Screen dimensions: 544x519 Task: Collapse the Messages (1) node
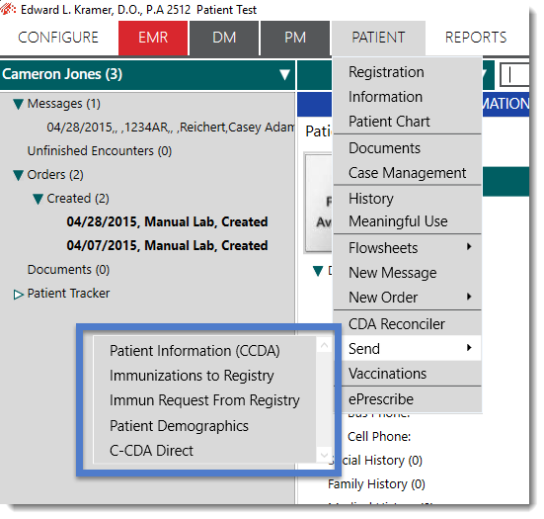(18, 104)
